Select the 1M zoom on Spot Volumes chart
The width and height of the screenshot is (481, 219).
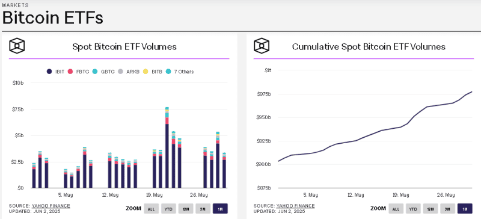tap(220, 209)
